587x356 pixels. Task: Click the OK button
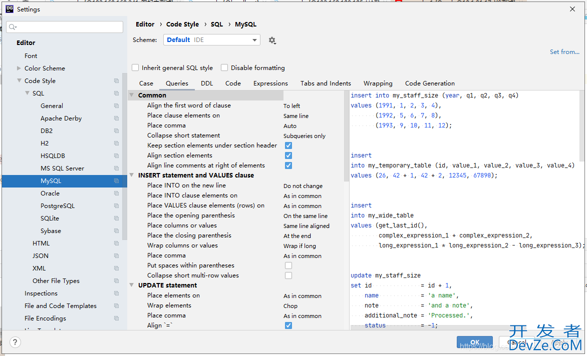(x=475, y=342)
